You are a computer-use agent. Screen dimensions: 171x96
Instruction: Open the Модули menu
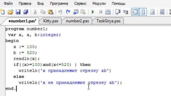pos(99,3)
